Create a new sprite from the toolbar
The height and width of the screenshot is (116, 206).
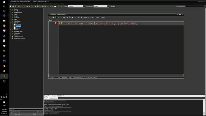(33, 6)
